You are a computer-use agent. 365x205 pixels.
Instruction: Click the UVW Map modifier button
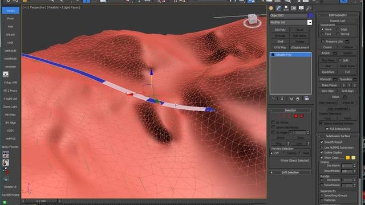click(x=280, y=47)
